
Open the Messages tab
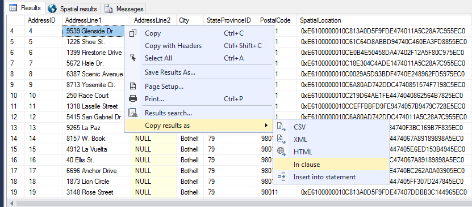coord(123,9)
